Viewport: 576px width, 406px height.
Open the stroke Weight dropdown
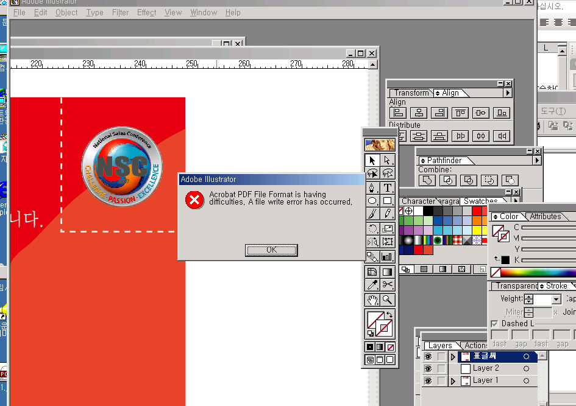(x=556, y=299)
